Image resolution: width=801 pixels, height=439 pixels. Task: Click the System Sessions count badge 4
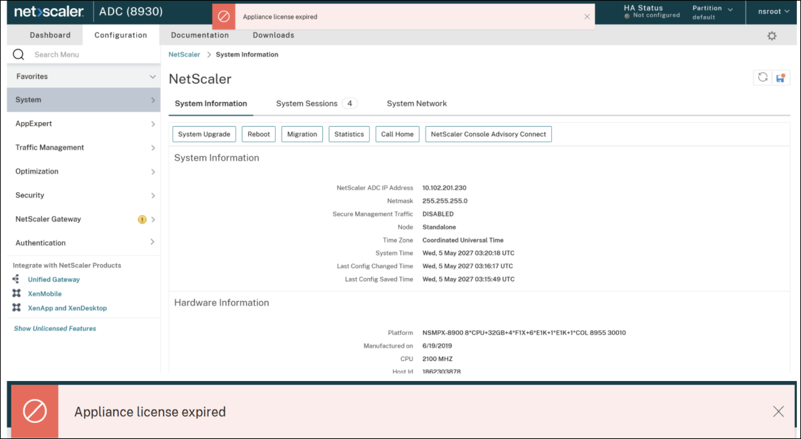click(x=350, y=103)
